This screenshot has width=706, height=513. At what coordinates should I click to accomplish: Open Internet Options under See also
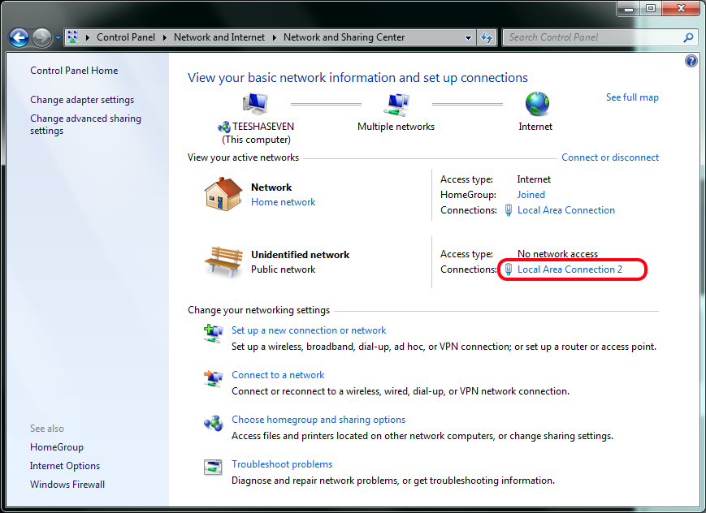[x=65, y=466]
